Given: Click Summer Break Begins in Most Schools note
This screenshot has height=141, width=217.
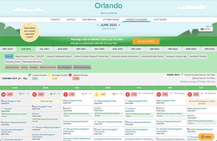Looking at the screenshot, I should click(x=202, y=102).
